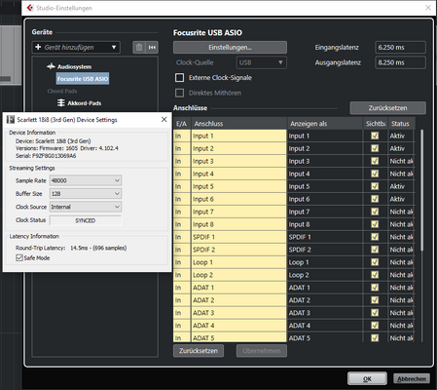Click the Audiosystem waveform icon
The width and height of the screenshot is (437, 390).
pyautogui.click(x=51, y=66)
